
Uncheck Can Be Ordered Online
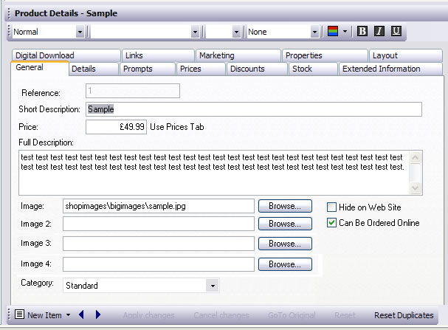pos(331,223)
